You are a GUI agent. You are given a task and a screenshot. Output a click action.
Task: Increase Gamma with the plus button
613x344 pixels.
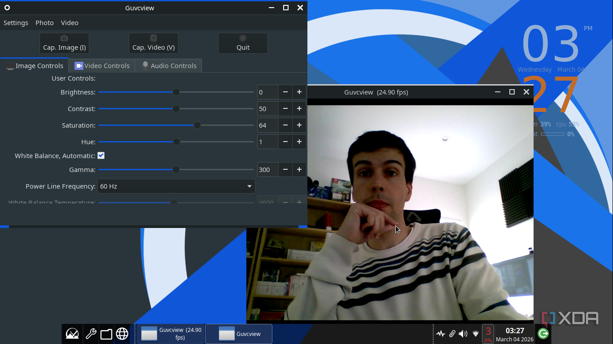[x=299, y=170]
